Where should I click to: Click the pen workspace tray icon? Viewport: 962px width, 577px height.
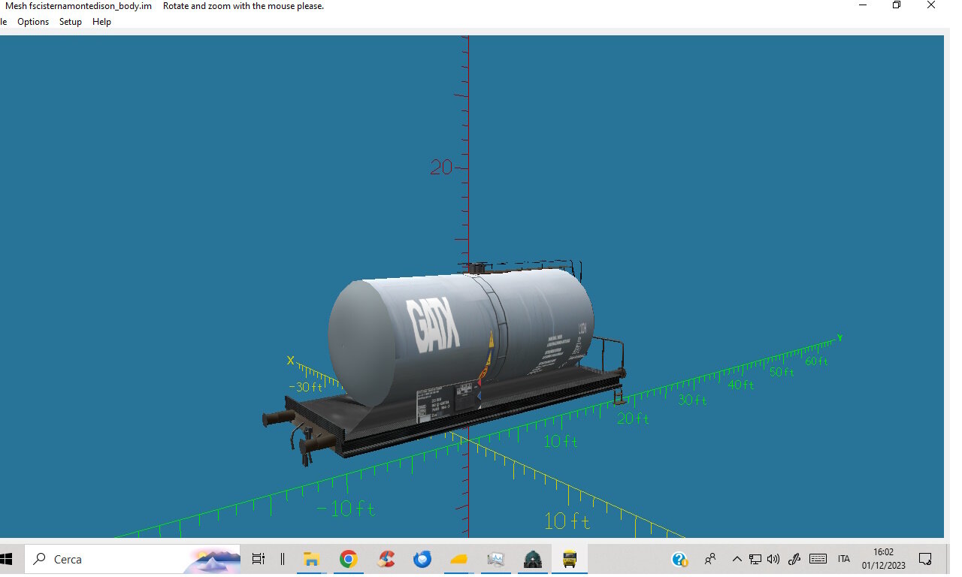tap(794, 559)
